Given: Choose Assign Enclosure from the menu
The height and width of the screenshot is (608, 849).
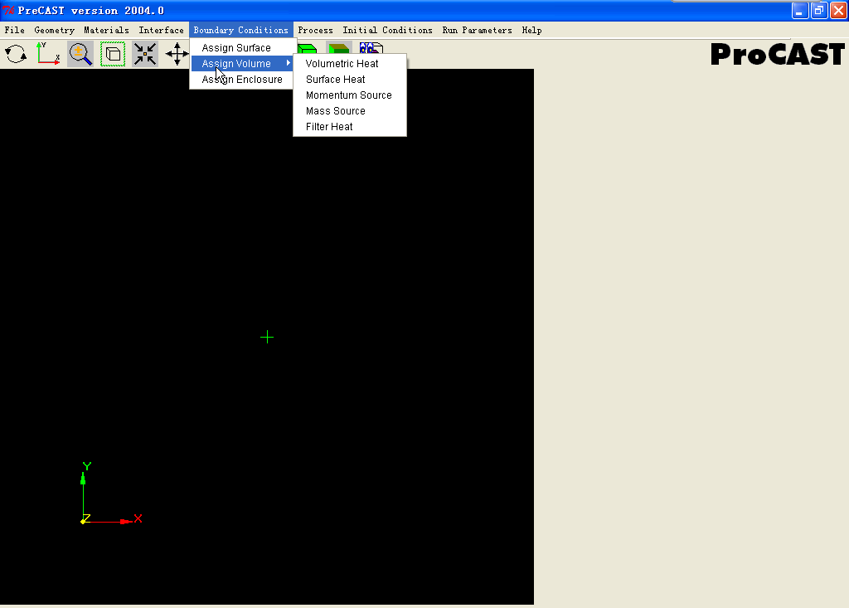Looking at the screenshot, I should coord(241,79).
